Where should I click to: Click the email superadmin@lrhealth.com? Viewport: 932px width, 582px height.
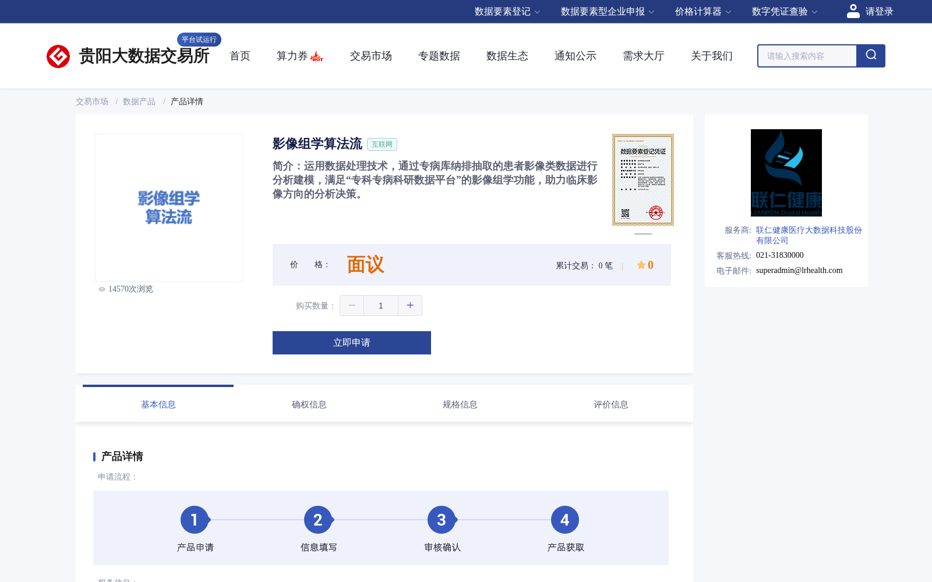799,270
